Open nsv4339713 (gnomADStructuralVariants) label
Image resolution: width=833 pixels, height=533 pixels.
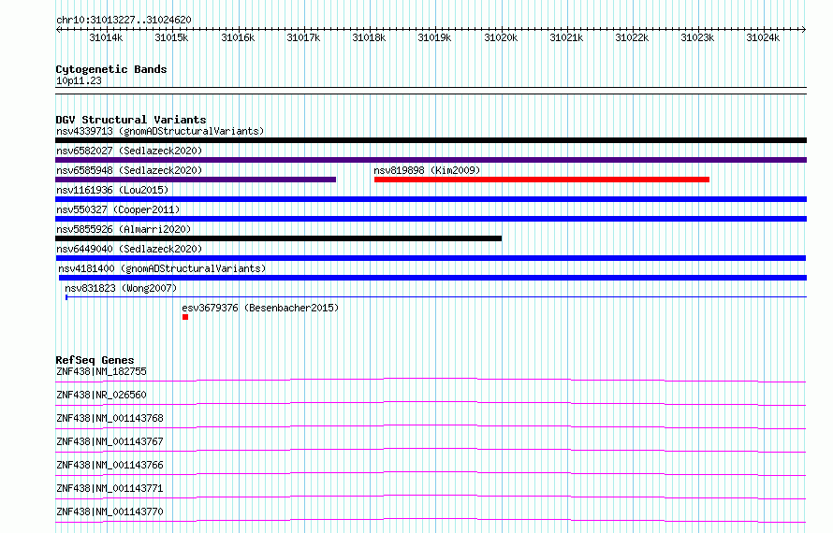coord(160,131)
